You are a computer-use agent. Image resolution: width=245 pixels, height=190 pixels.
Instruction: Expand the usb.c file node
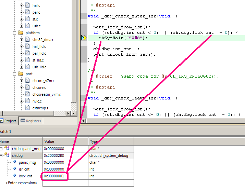21,26
